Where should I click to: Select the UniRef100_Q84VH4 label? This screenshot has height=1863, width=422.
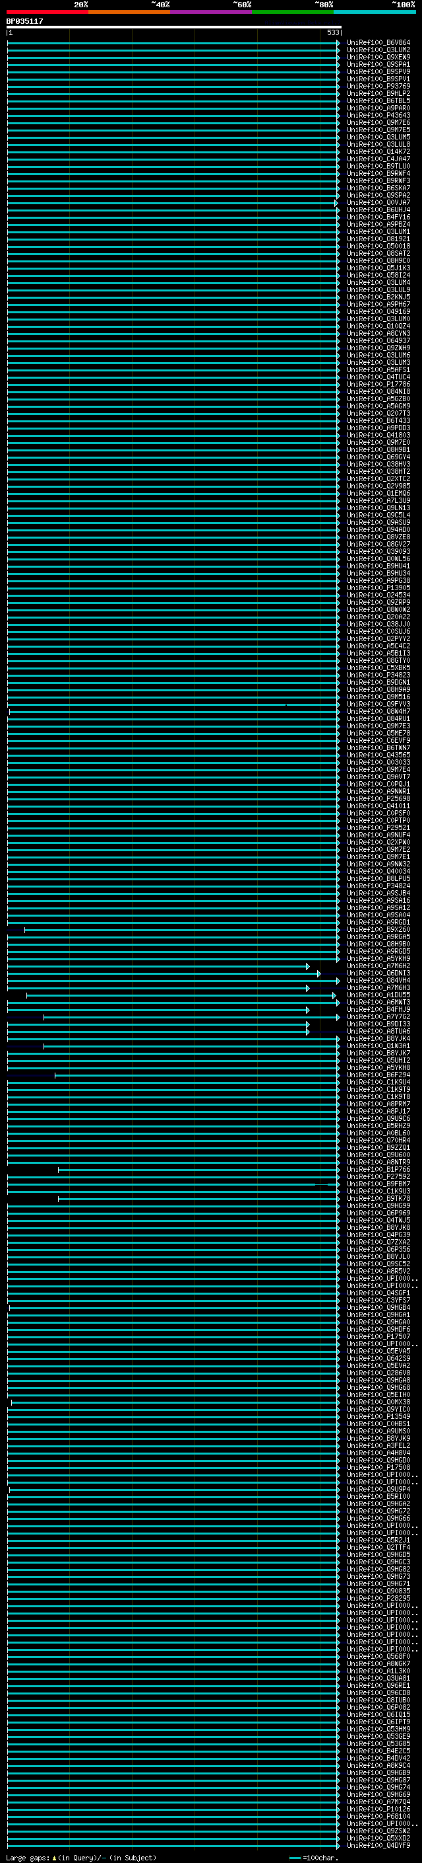click(x=378, y=981)
